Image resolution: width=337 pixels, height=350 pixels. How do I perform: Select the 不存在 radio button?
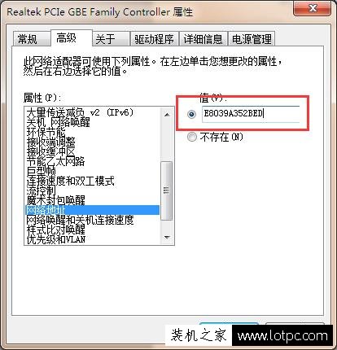point(191,137)
